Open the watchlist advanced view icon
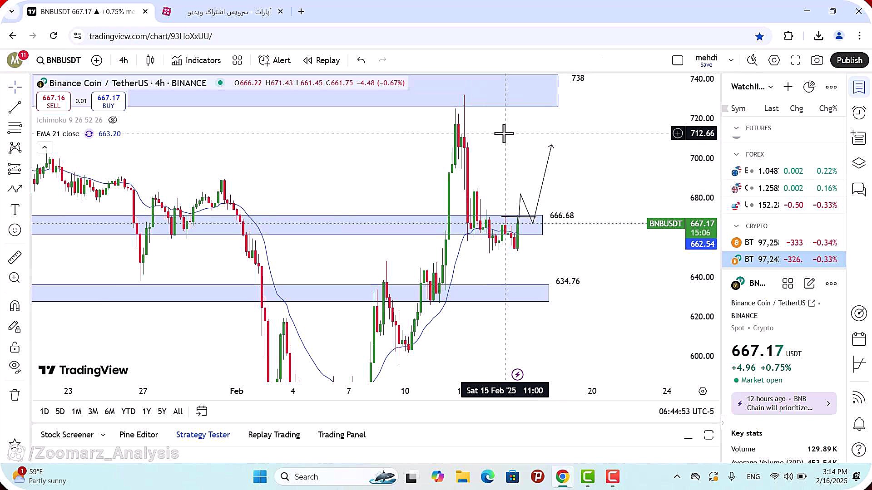This screenshot has height=490, width=872. coord(809,87)
